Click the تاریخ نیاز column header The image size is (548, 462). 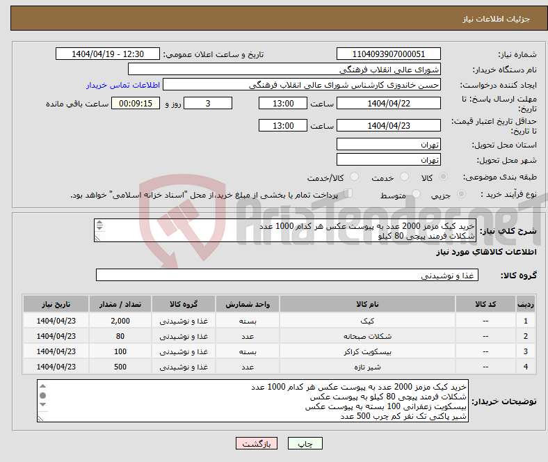[56, 304]
